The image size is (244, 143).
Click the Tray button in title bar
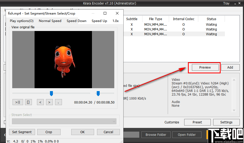coord(226,3)
